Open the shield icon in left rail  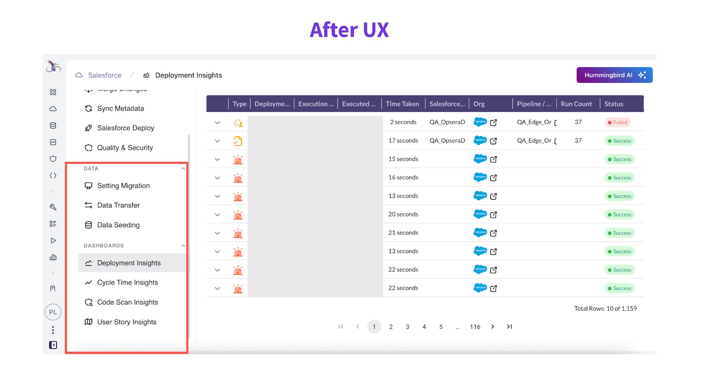pyautogui.click(x=53, y=159)
